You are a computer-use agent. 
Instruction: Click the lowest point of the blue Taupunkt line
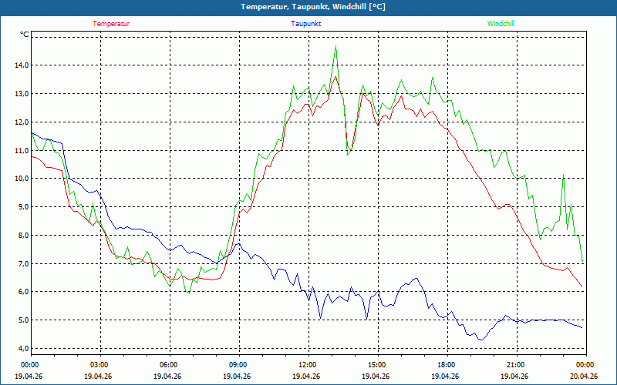pos(480,340)
